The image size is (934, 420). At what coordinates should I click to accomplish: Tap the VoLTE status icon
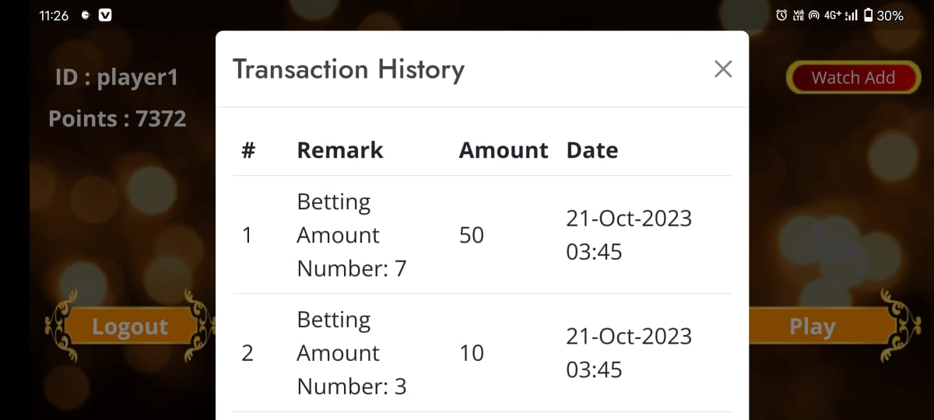point(798,16)
